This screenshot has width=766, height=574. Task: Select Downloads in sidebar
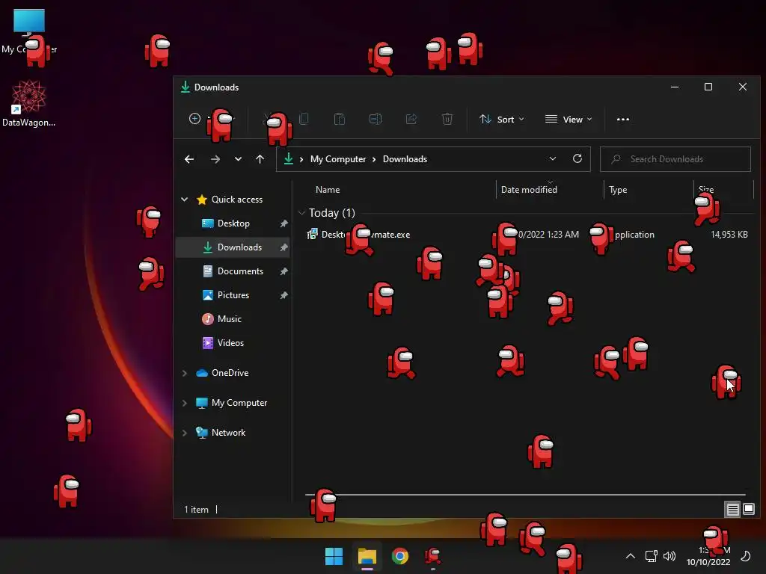click(233, 247)
